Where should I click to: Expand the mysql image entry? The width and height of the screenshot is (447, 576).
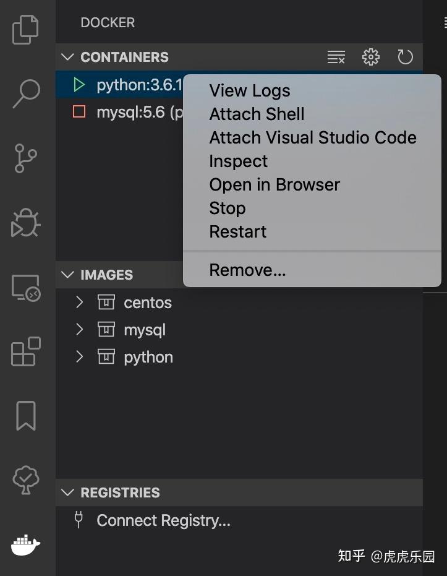pyautogui.click(x=79, y=330)
